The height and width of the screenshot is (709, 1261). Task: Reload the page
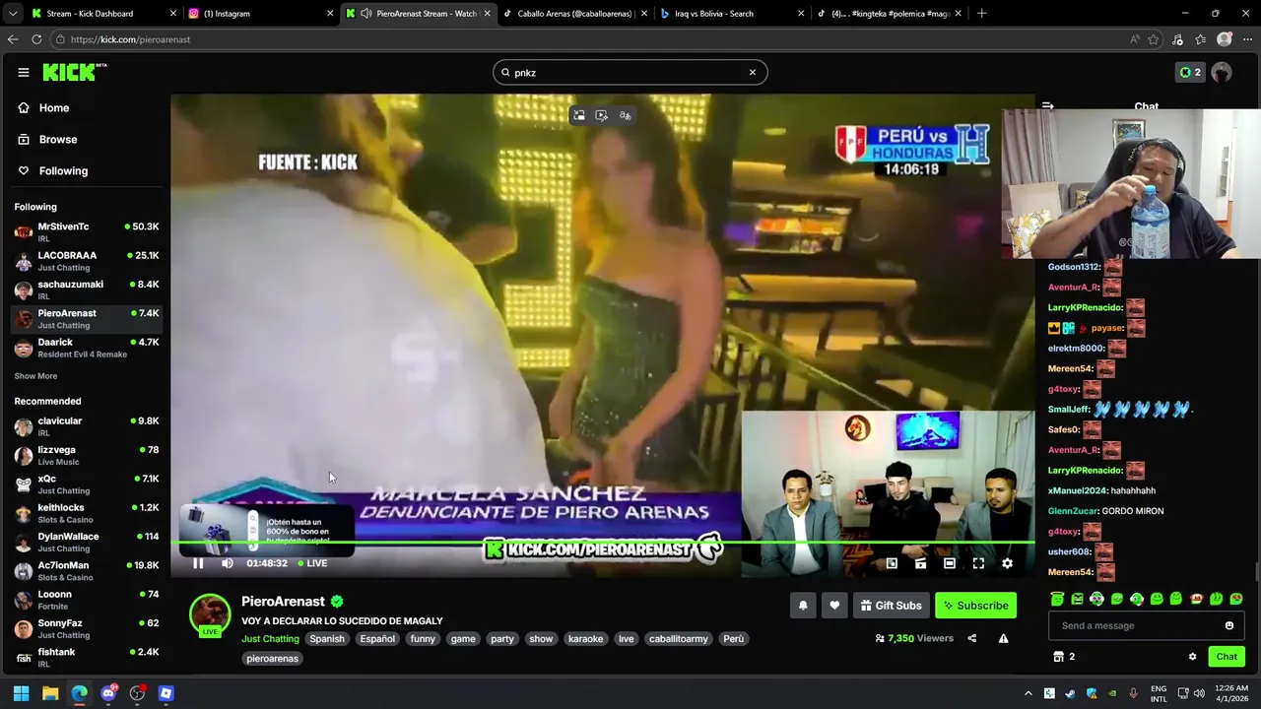tap(36, 39)
